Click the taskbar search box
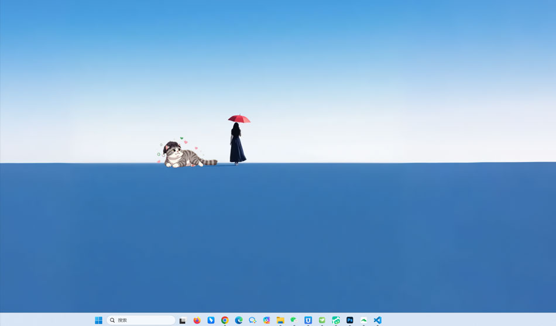Viewport: 556px width, 326px height. (141, 320)
